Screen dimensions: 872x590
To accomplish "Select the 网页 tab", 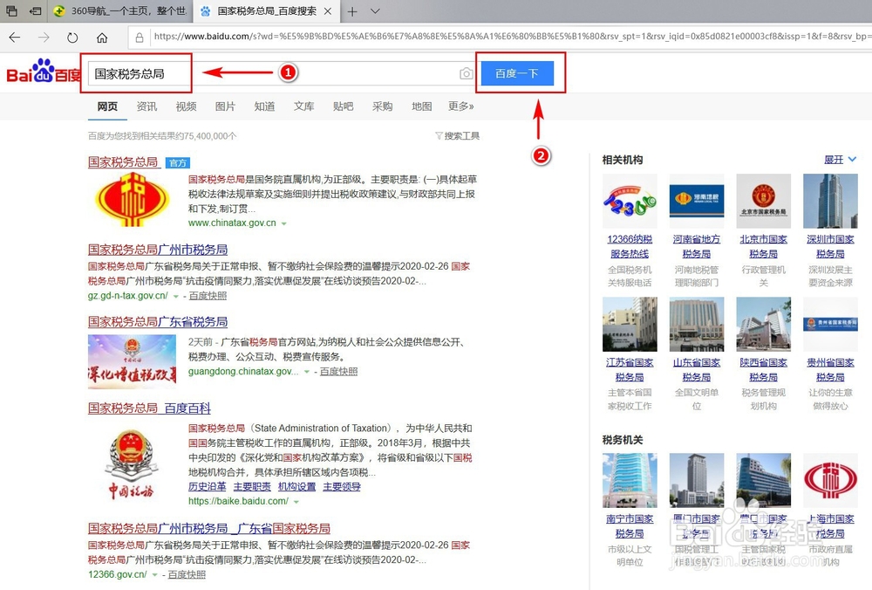I will click(107, 106).
